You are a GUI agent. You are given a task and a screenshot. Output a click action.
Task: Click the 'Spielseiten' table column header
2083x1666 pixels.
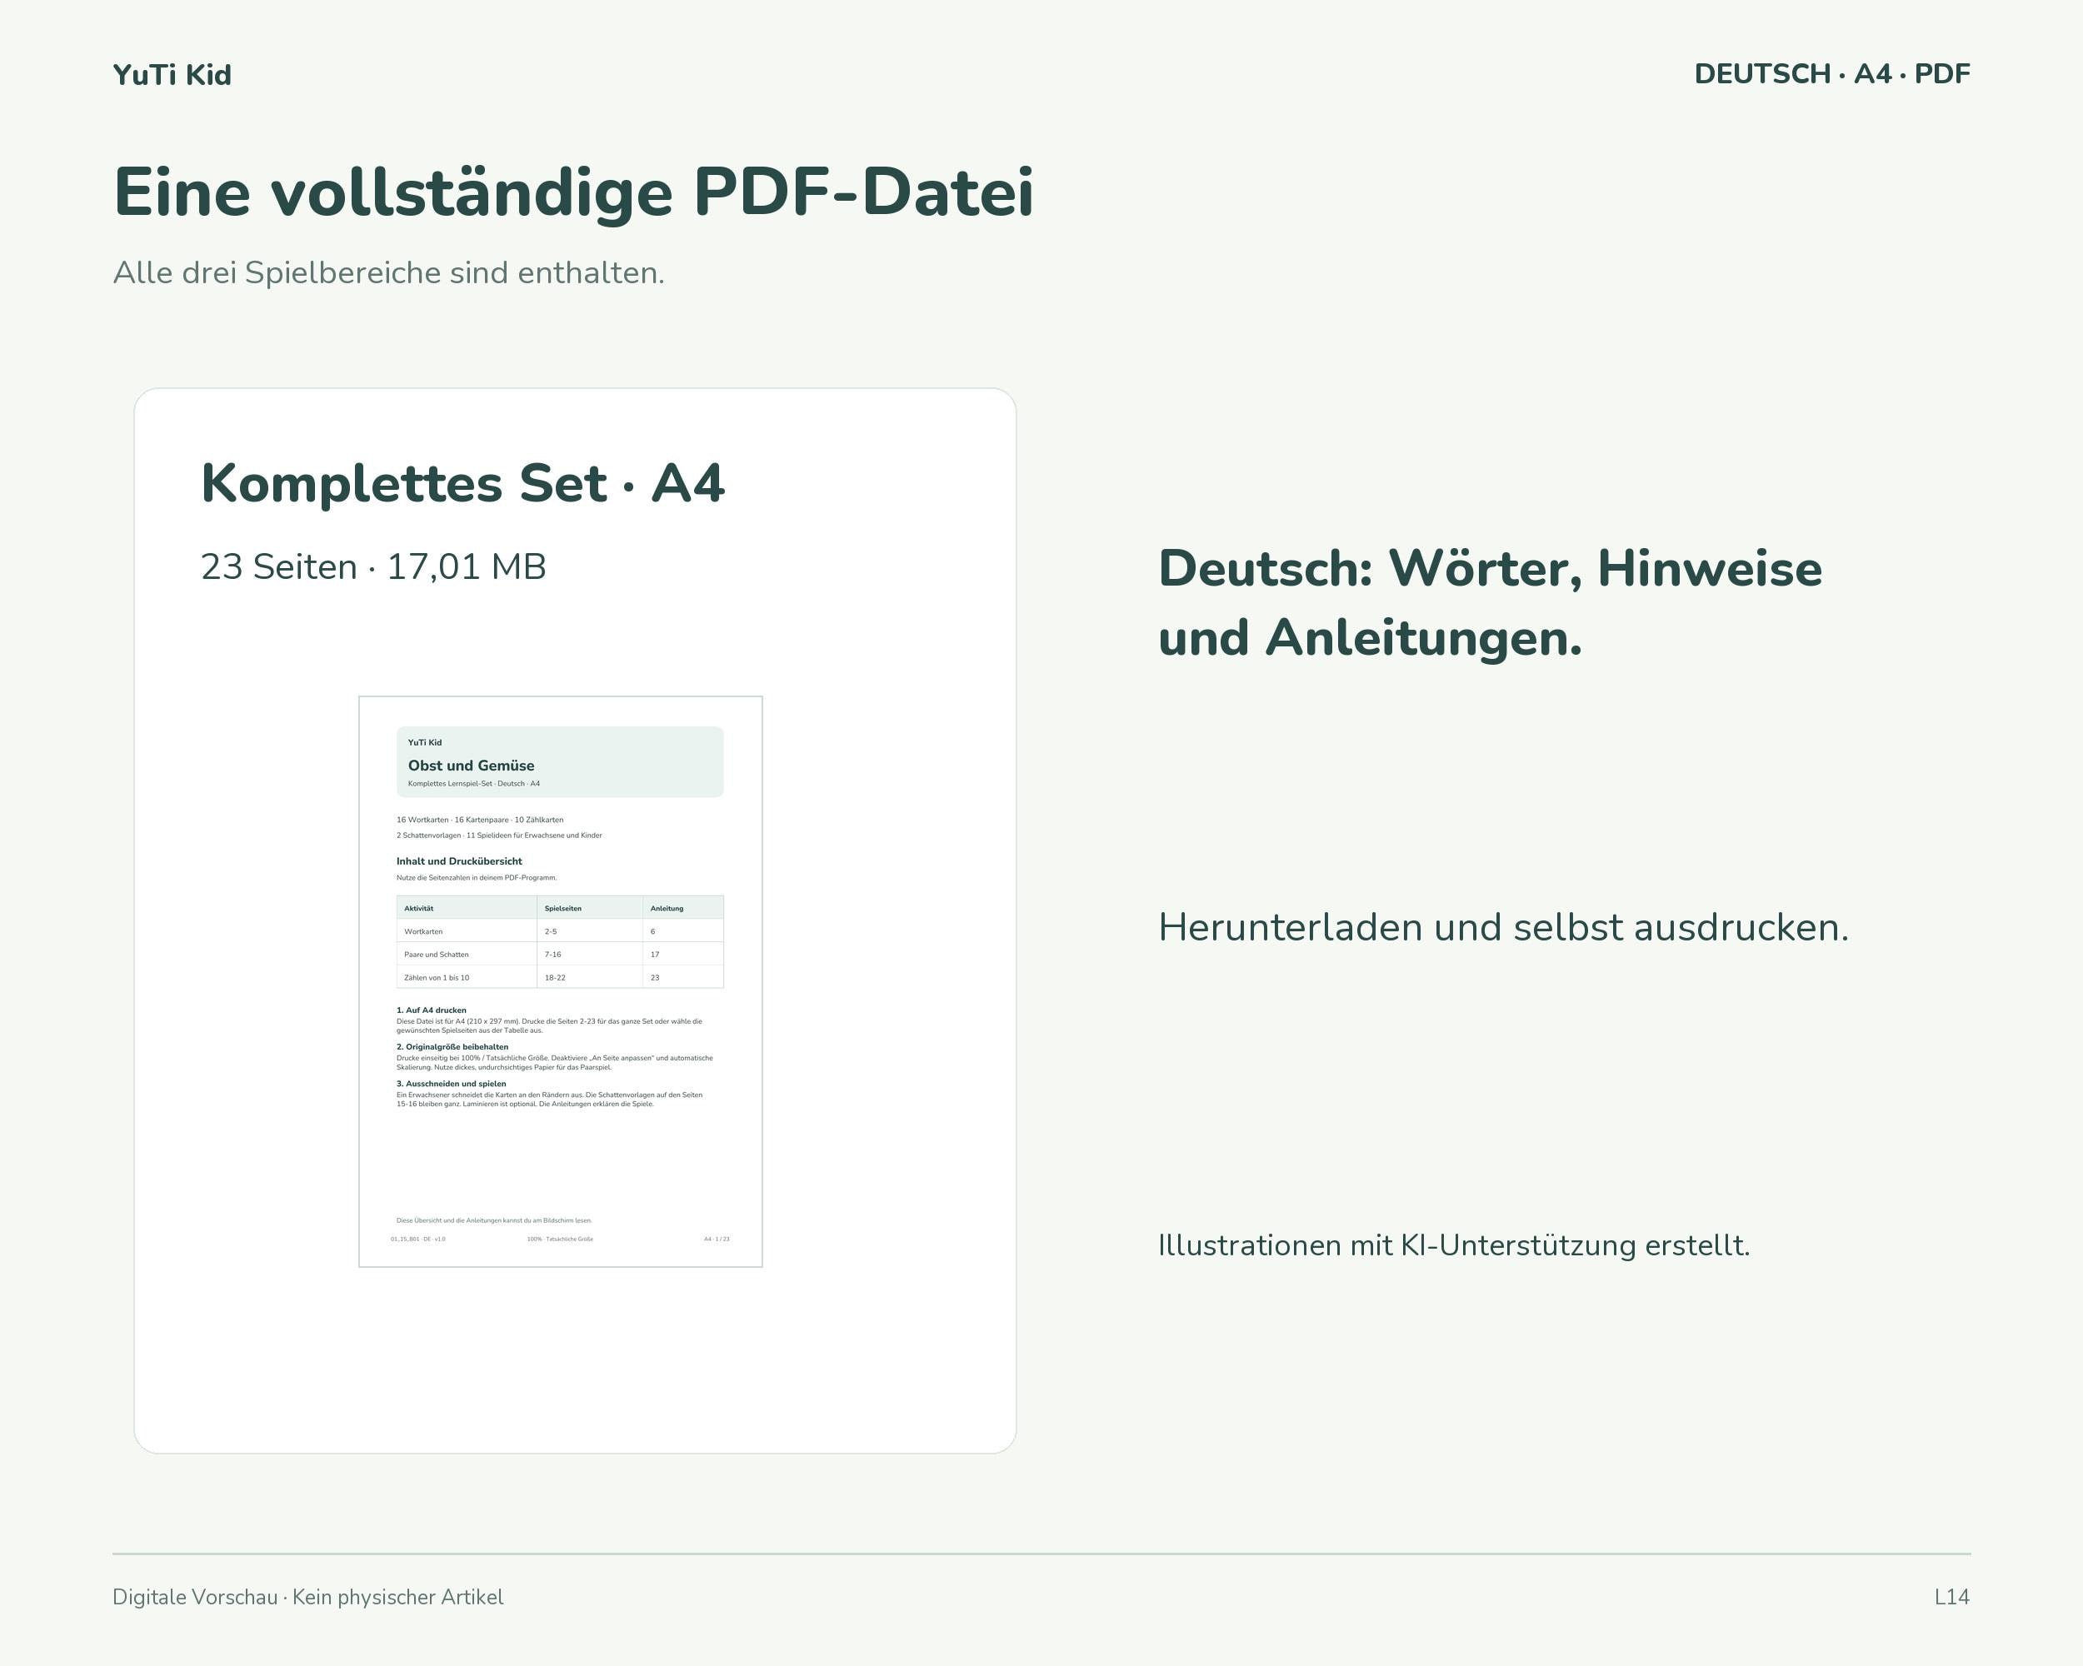pos(562,908)
